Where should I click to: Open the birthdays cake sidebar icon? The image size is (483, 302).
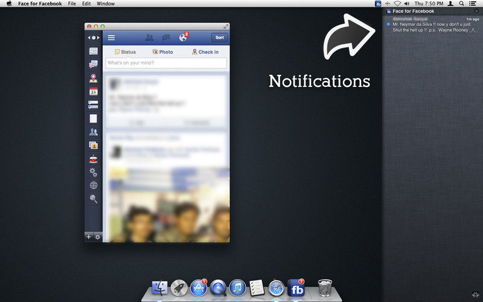tap(94, 159)
